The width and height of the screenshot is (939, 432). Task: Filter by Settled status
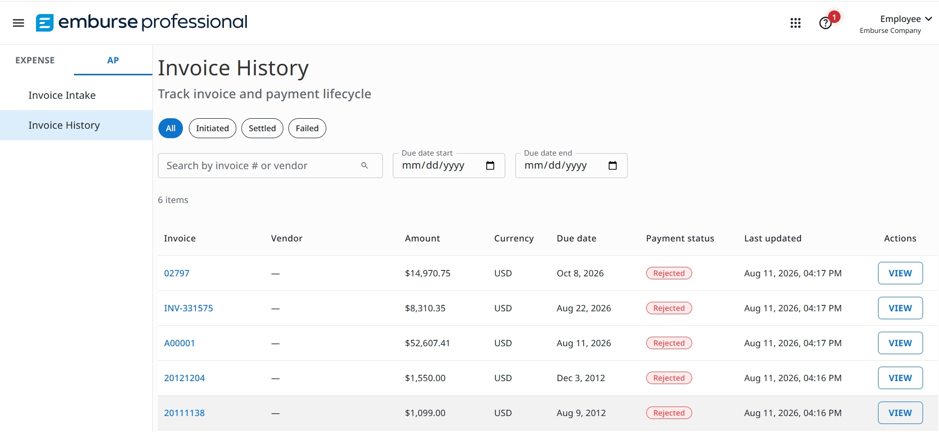pos(262,128)
